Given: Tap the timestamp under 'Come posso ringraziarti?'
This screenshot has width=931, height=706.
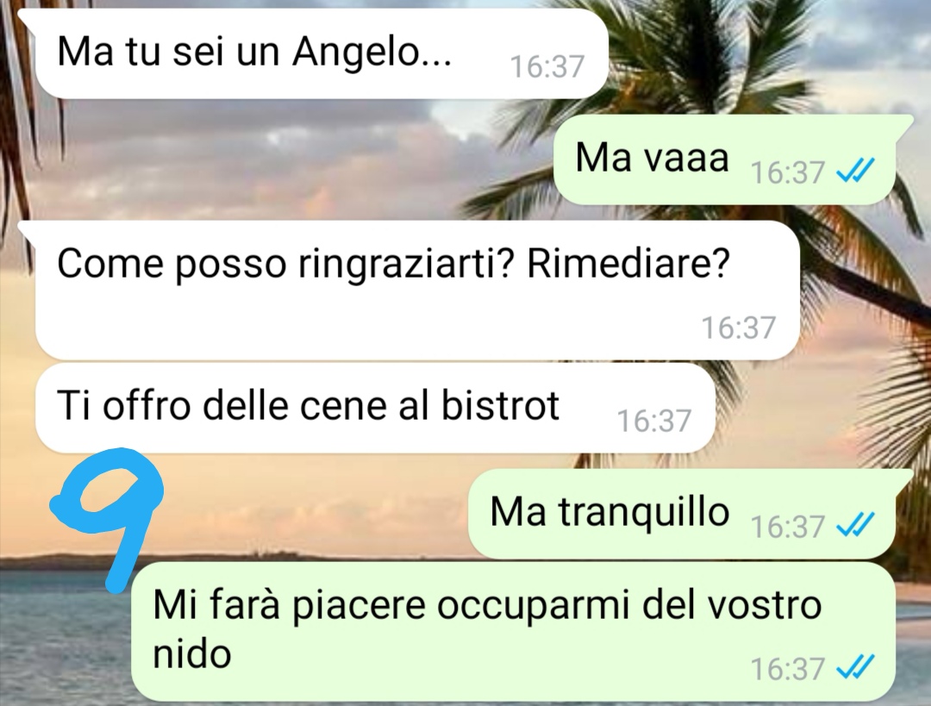Looking at the screenshot, I should [739, 328].
